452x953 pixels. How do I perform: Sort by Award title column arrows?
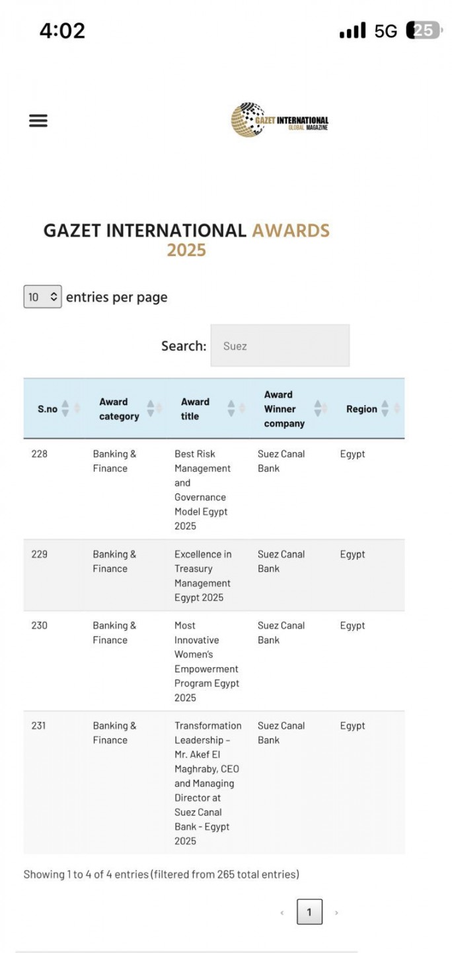pos(231,409)
